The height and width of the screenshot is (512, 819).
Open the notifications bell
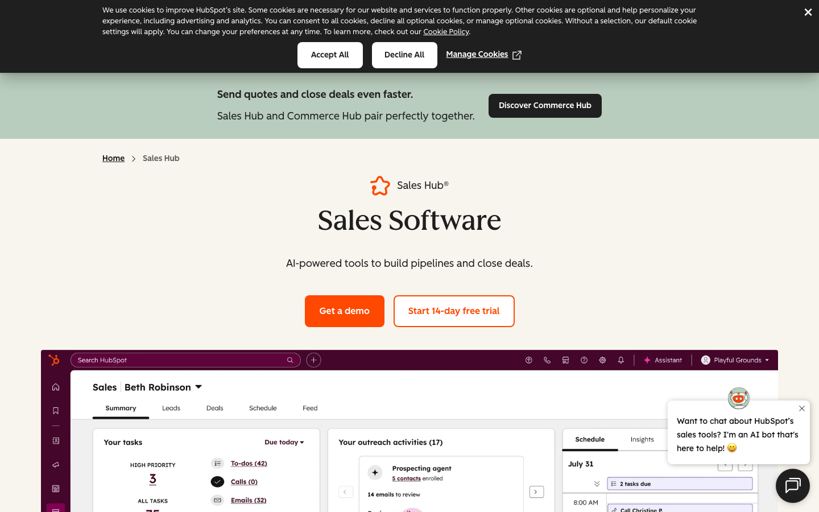(x=621, y=360)
